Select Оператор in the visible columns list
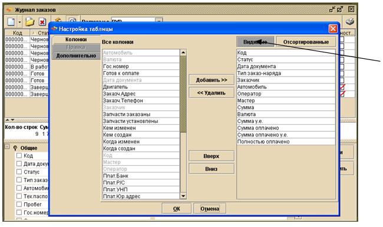The width and height of the screenshot is (383, 227). (x=286, y=94)
